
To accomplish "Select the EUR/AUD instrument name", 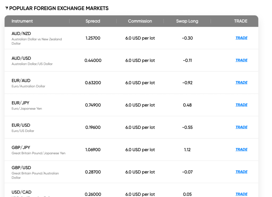I will tap(21, 81).
